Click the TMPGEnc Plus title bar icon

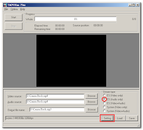pyautogui.click(x=5, y=5)
